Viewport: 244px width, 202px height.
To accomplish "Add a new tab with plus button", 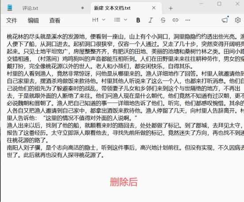I will [171, 8].
